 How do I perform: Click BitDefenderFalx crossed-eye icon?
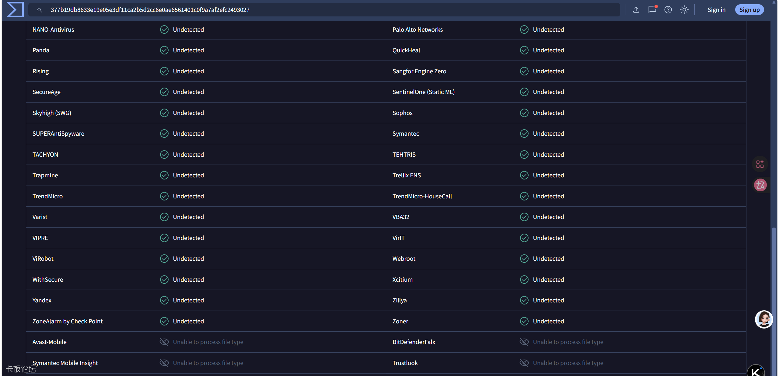(524, 342)
